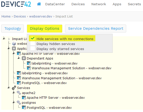Collapse the Application Components node

click(x=9, y=48)
